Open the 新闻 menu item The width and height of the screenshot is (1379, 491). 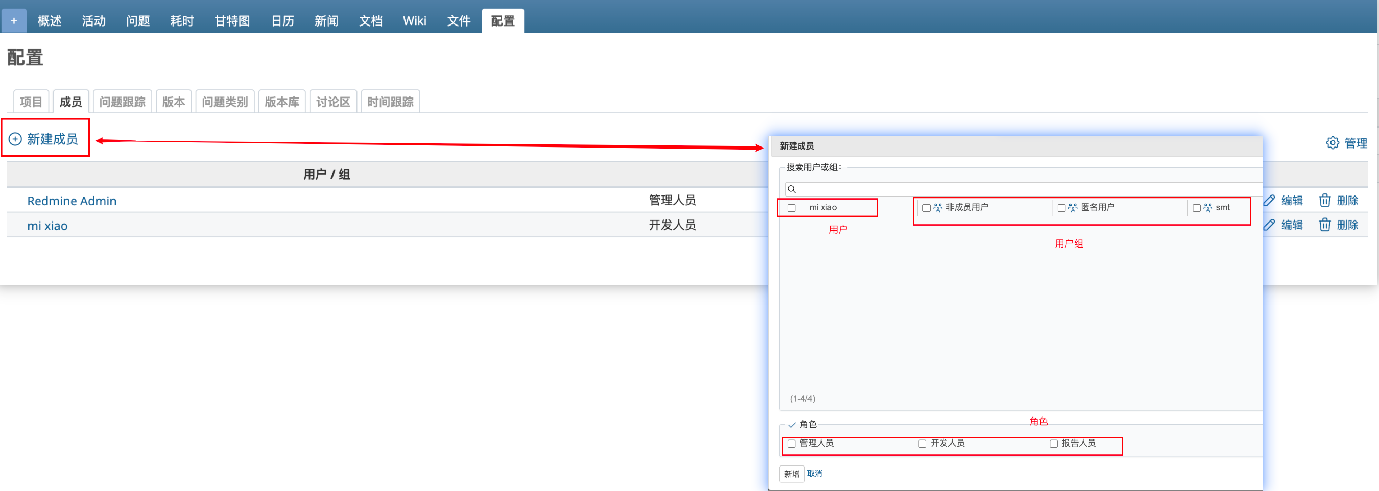click(x=326, y=21)
